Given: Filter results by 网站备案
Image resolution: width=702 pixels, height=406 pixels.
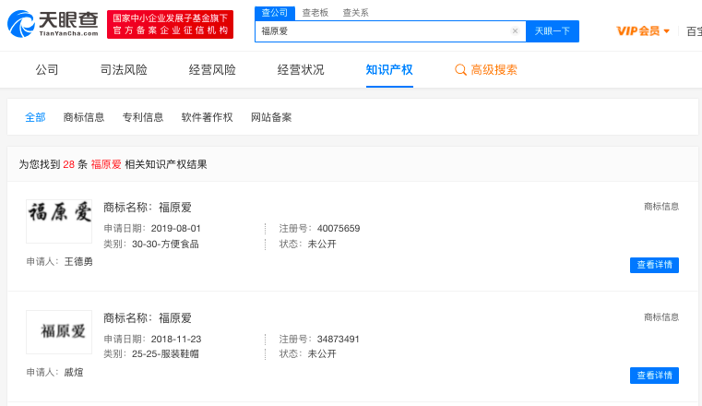Looking at the screenshot, I should 271,117.
